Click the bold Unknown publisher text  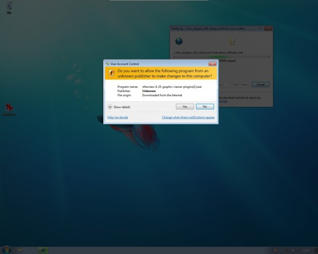point(149,91)
